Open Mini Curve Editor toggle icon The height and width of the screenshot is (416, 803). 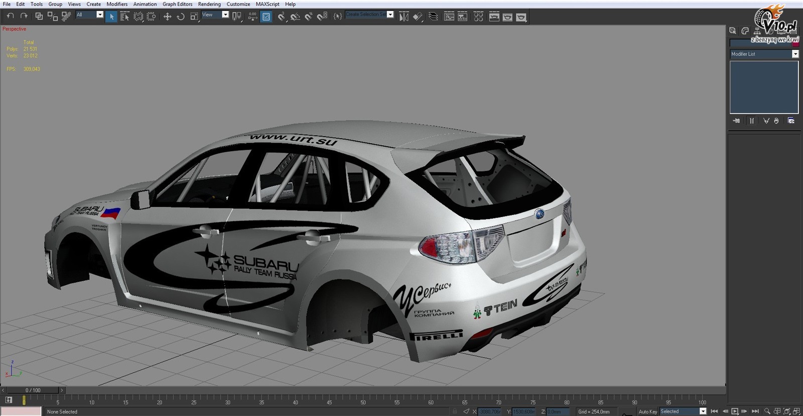tap(9, 400)
